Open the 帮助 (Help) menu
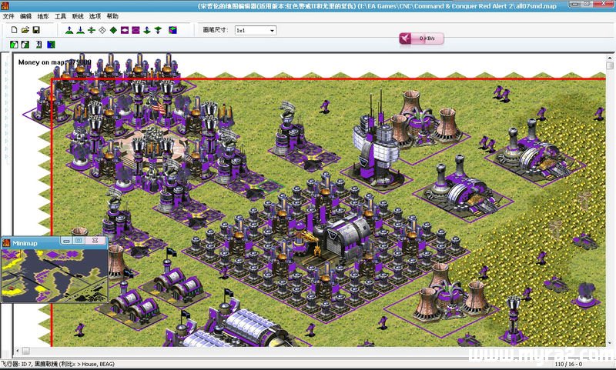The height and width of the screenshot is (370, 616). click(x=112, y=16)
